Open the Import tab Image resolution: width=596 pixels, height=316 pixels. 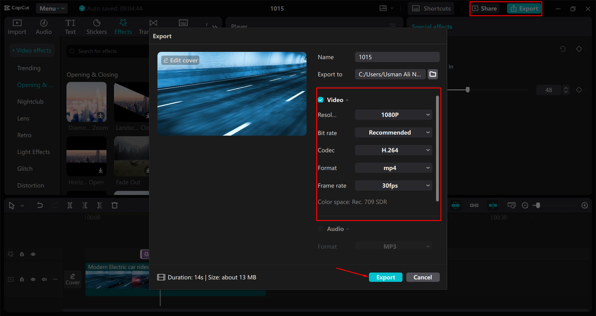(x=17, y=27)
